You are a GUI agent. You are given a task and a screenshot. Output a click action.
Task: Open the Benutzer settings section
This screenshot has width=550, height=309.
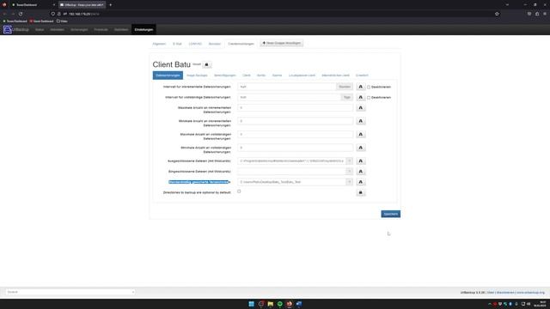click(214, 44)
